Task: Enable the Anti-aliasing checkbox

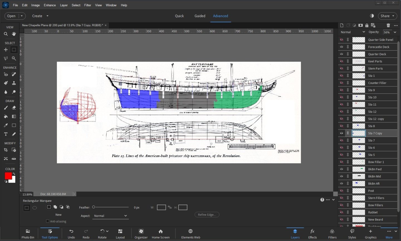Action: [48, 221]
